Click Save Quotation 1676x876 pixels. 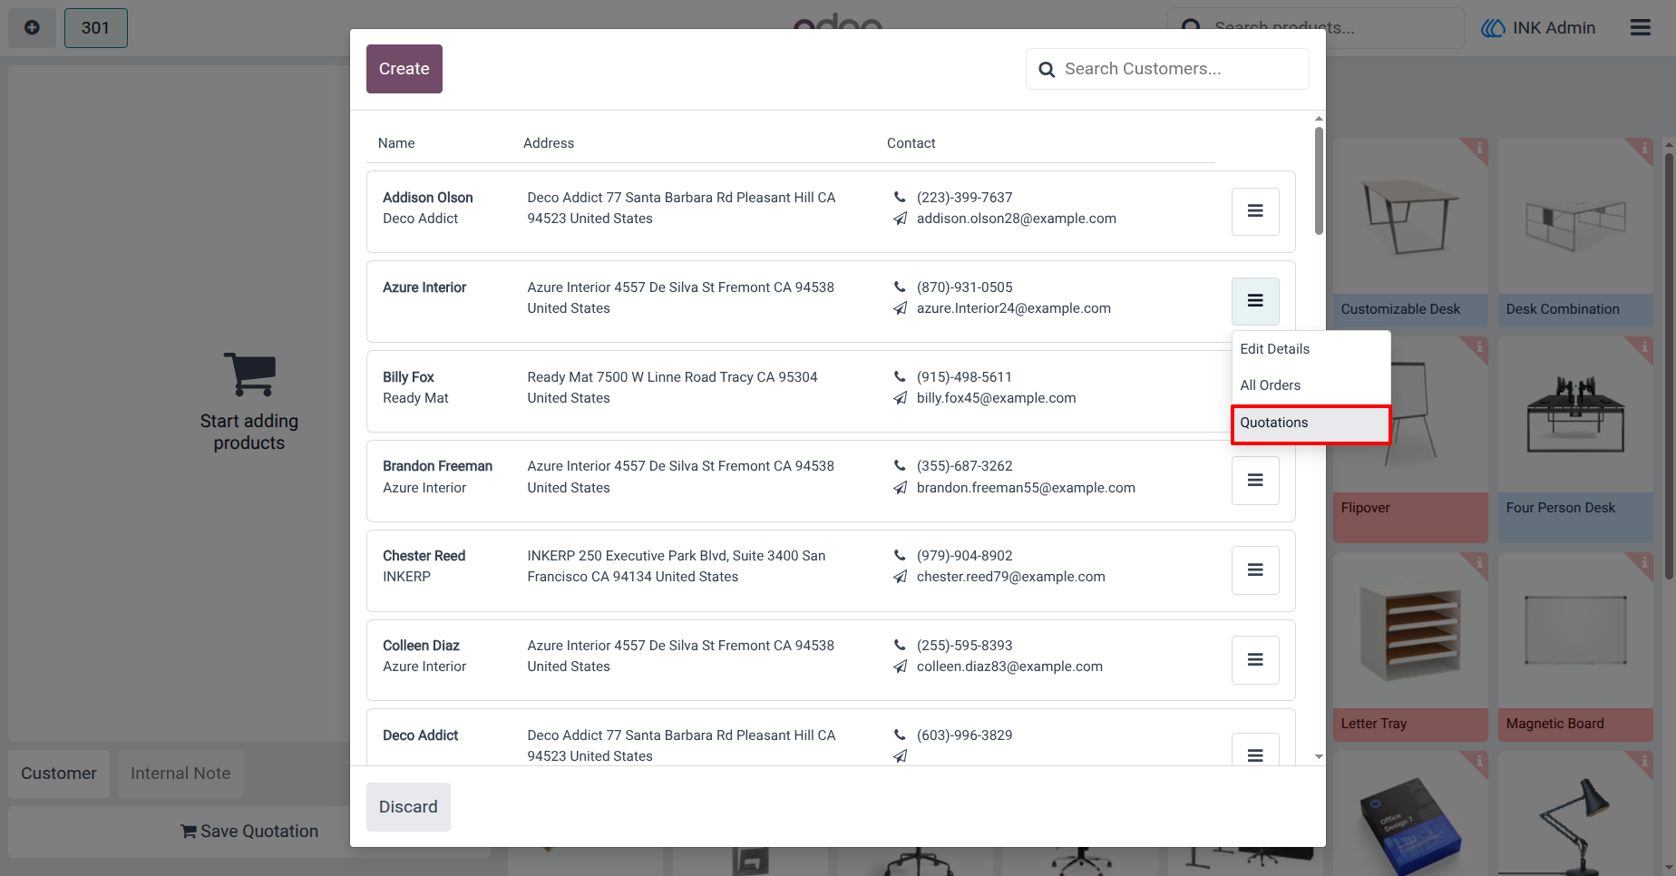click(249, 832)
